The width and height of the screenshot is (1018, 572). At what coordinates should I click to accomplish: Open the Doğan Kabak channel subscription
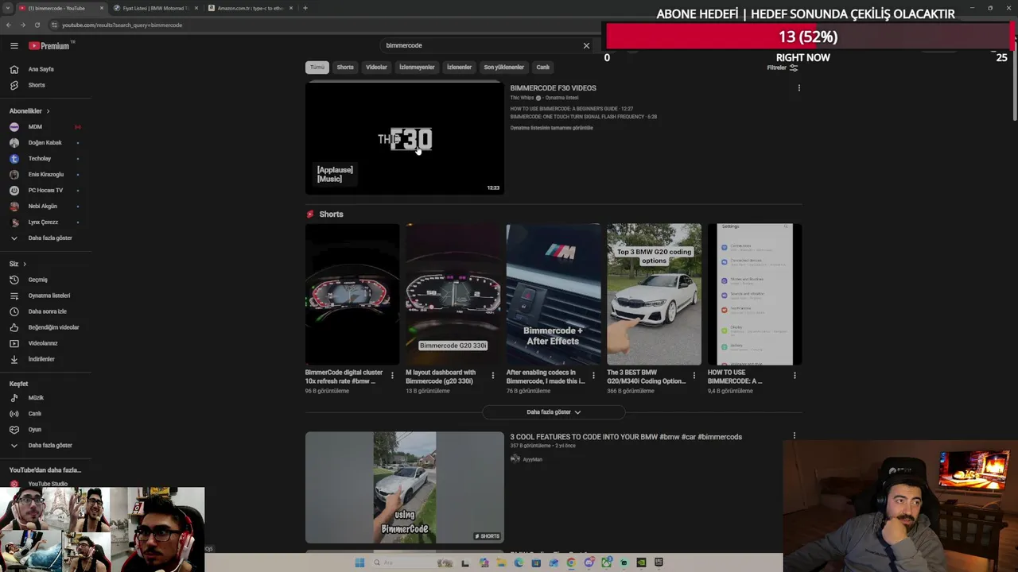tap(45, 142)
